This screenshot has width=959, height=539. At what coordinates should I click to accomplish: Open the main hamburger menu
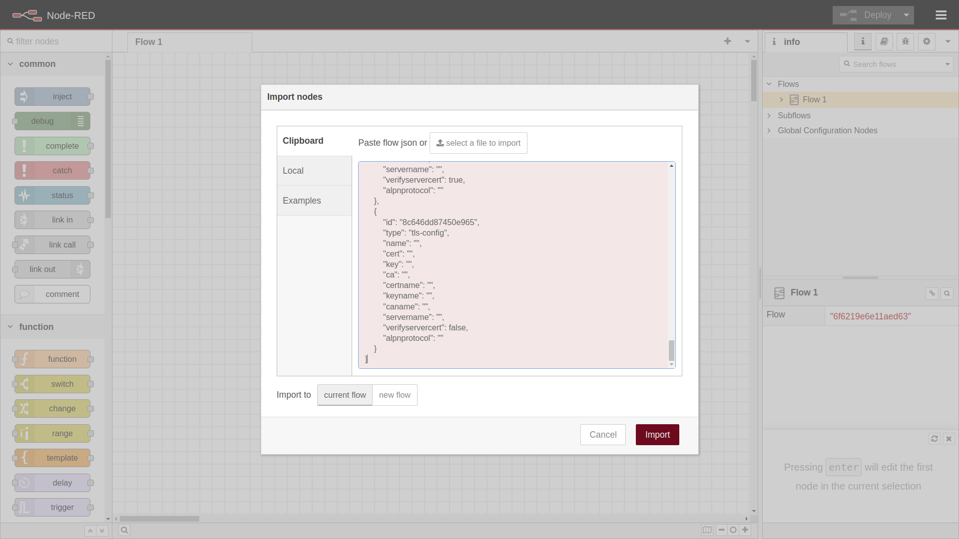click(x=941, y=15)
